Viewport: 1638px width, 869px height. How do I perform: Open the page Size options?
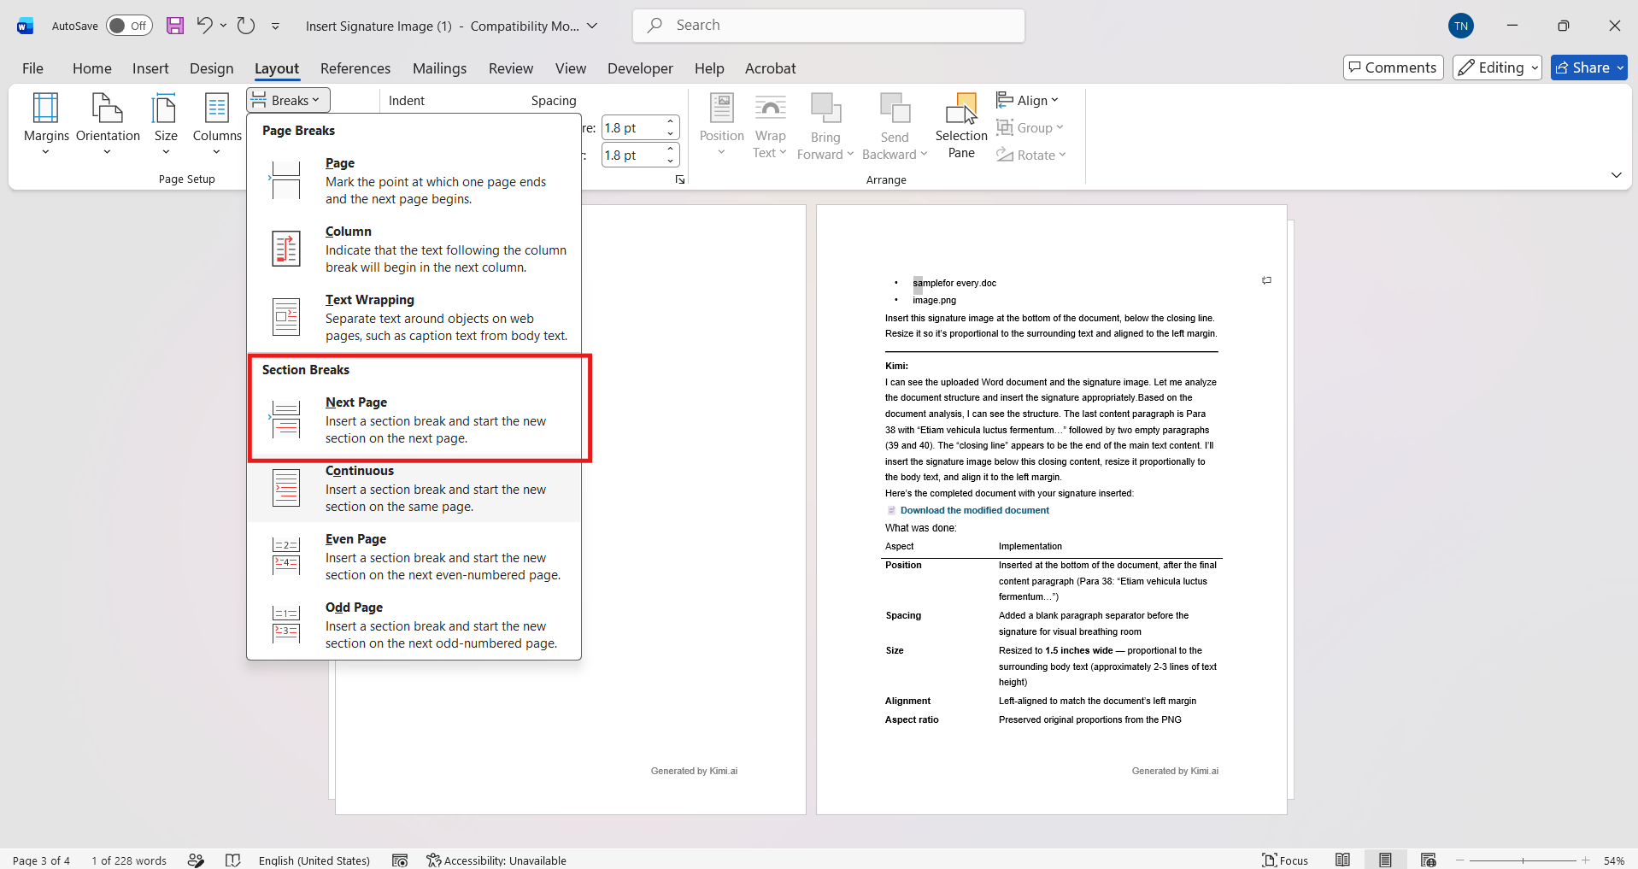[166, 125]
